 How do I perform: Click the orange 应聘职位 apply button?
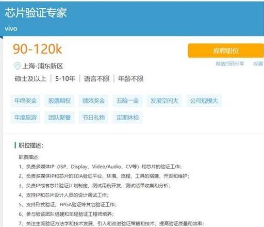[x=226, y=51]
